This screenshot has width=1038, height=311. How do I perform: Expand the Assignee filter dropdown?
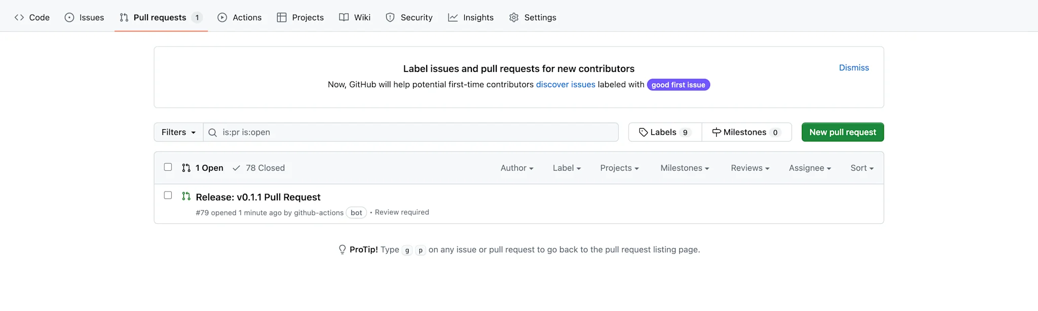(x=810, y=168)
